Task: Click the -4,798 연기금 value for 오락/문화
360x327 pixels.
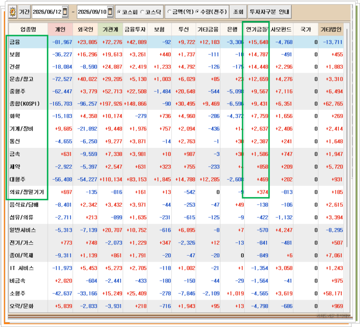Action: (260, 306)
